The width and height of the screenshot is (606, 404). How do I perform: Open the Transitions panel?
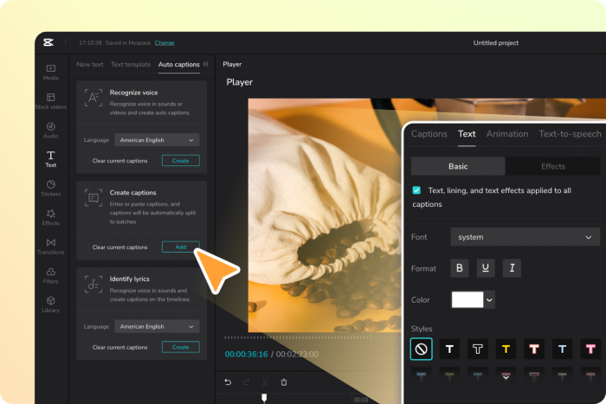[x=51, y=246]
